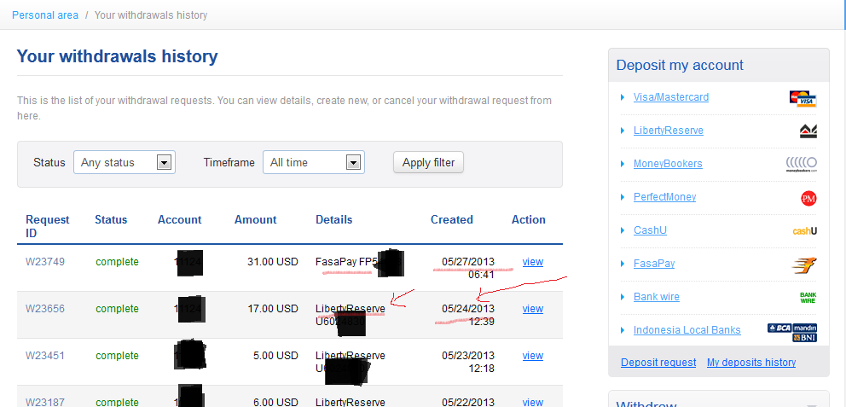This screenshot has height=407, width=846.
Task: Click the PerfectMoney red PM icon
Action: pyautogui.click(x=808, y=199)
